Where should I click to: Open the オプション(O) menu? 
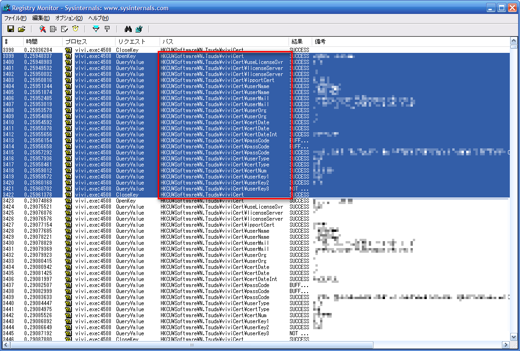coord(69,18)
